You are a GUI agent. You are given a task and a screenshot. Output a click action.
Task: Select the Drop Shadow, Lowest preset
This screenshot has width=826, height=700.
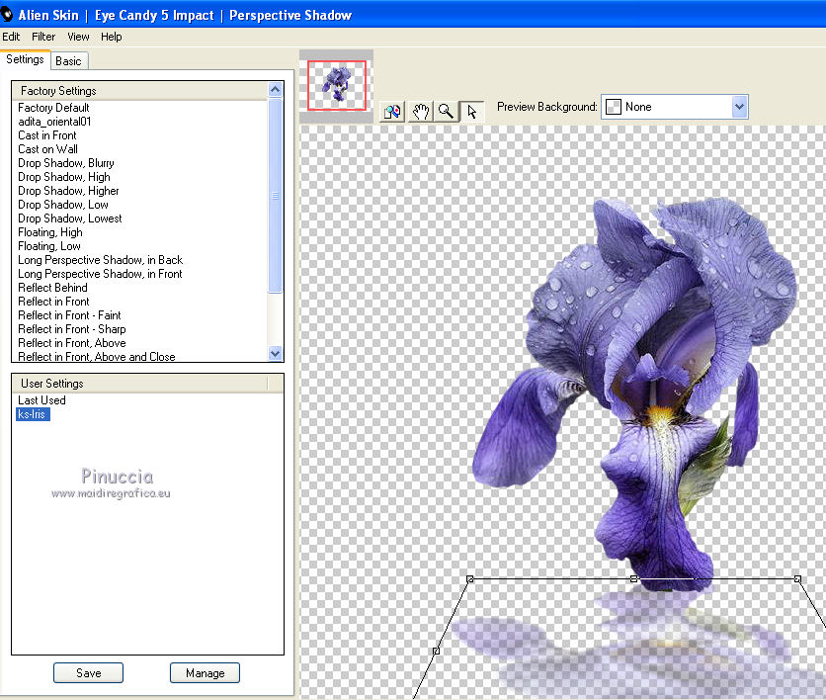click(69, 219)
